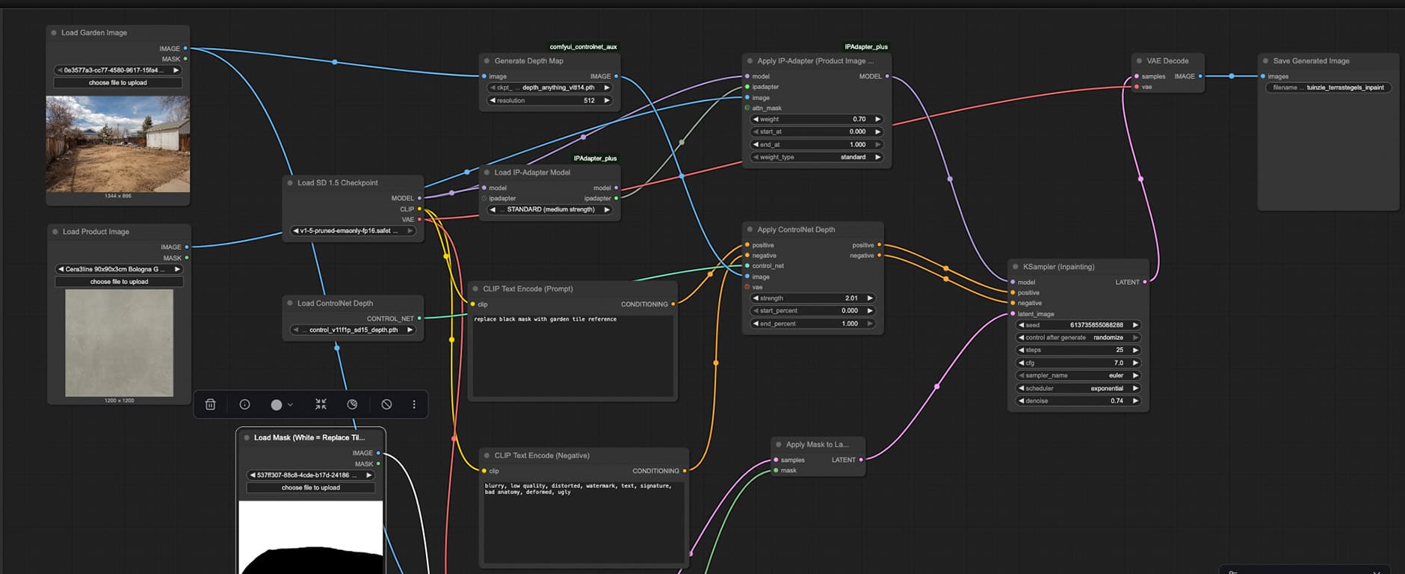Image resolution: width=1405 pixels, height=574 pixels.
Task: Open node color picker dropdown chevron
Action: click(291, 404)
